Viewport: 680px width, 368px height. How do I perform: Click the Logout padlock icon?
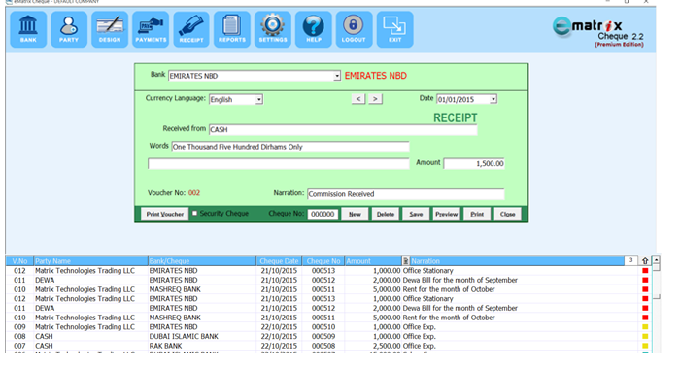click(354, 29)
